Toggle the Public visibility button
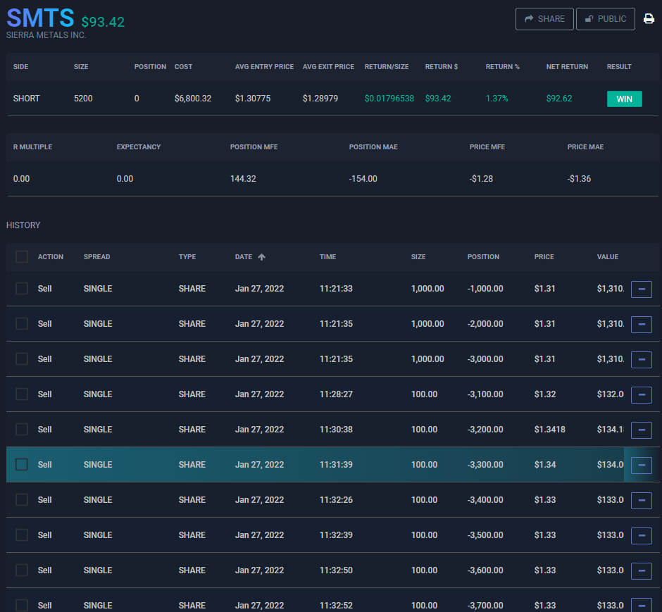Image resolution: width=662 pixels, height=612 pixels. 605,19
